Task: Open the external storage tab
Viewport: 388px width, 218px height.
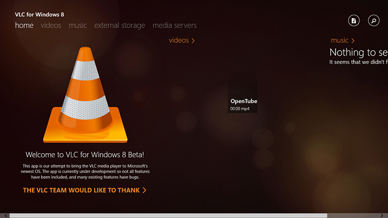Action: point(120,26)
